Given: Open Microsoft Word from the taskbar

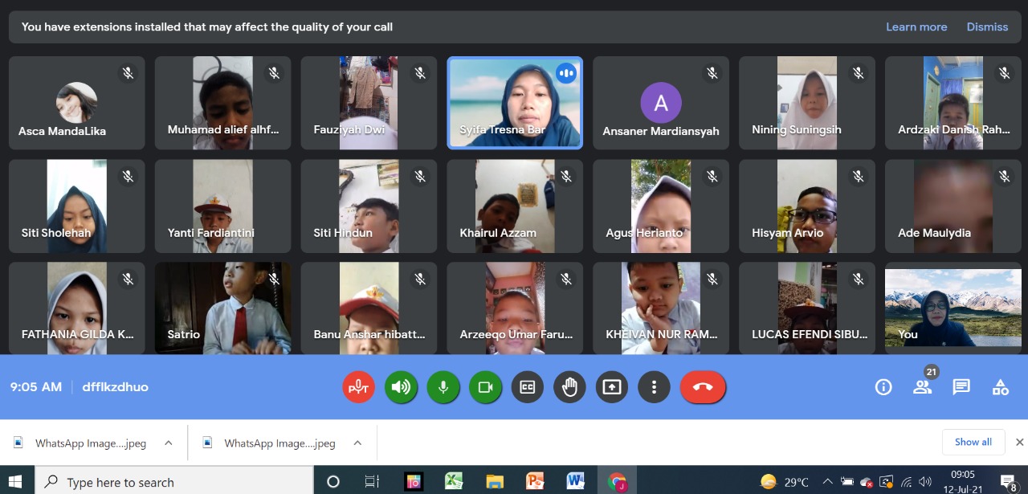Looking at the screenshot, I should tap(575, 481).
